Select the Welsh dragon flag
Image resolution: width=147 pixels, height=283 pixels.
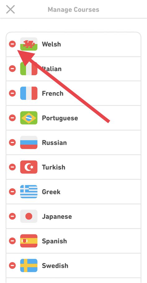pyautogui.click(x=29, y=44)
